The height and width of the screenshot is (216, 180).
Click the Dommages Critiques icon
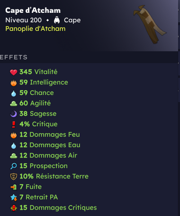click(x=14, y=208)
